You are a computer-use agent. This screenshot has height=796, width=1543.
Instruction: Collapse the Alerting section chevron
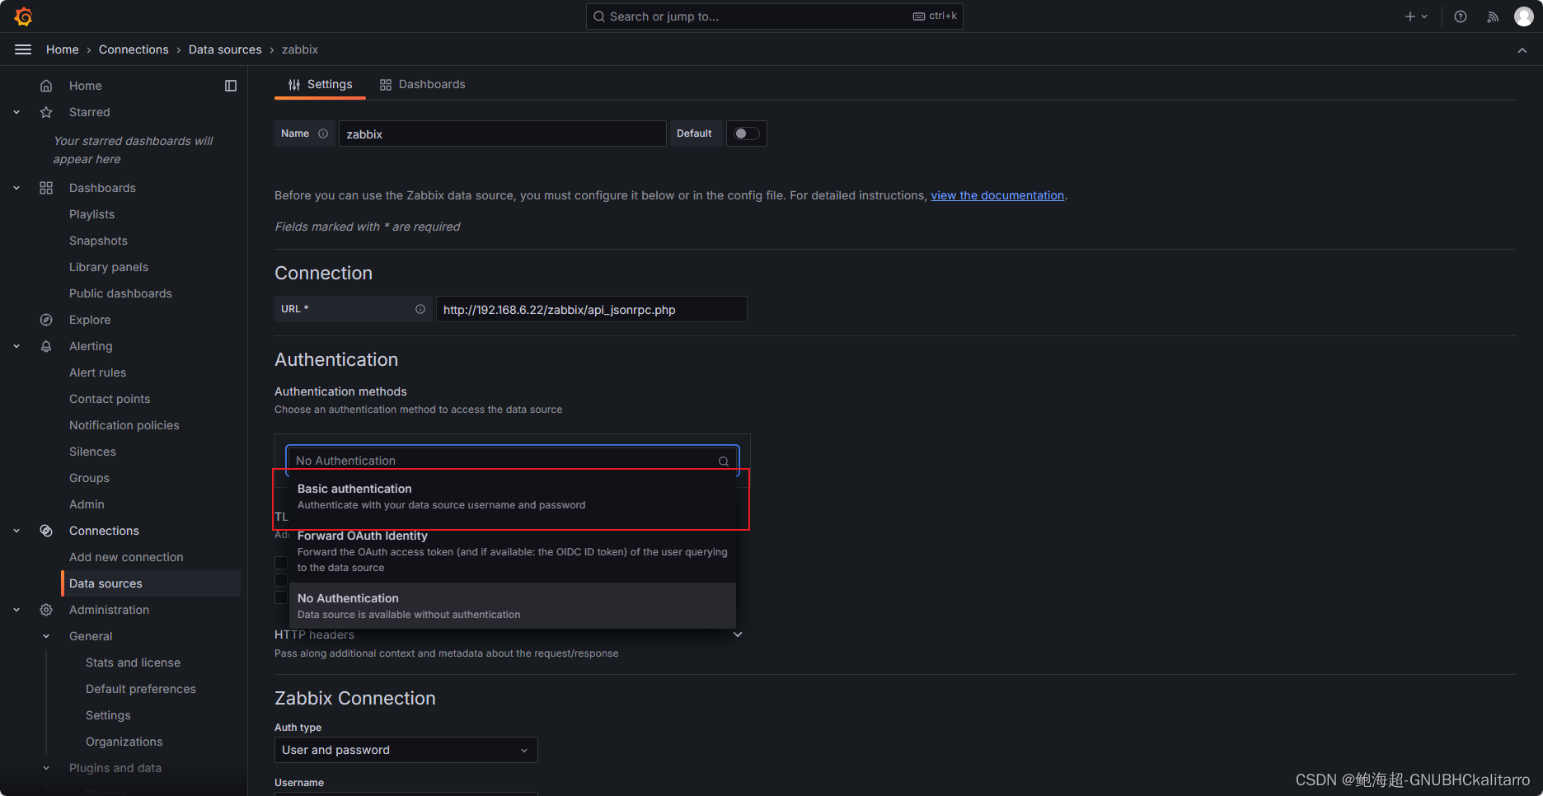point(16,346)
